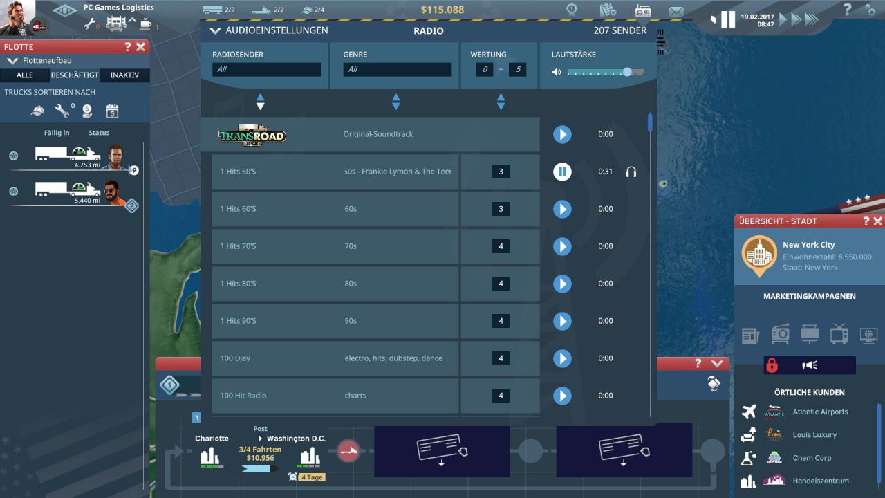
Task: Open help for the Flotte panel
Action: (127, 47)
